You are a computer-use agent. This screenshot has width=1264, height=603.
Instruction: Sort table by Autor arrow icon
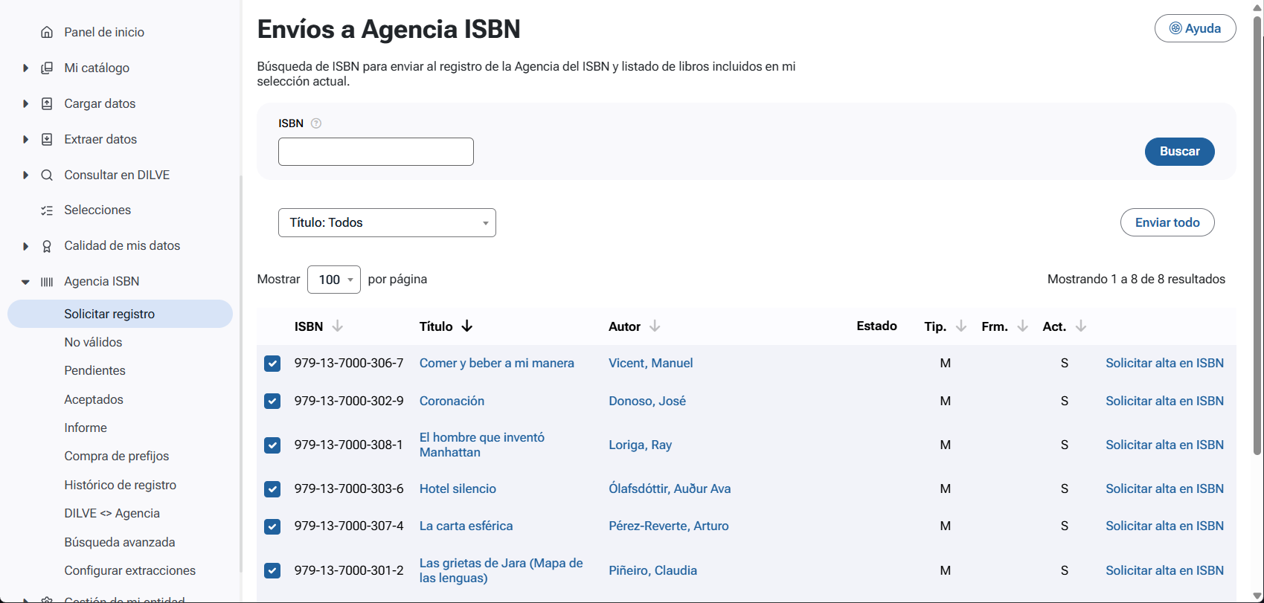coord(655,326)
